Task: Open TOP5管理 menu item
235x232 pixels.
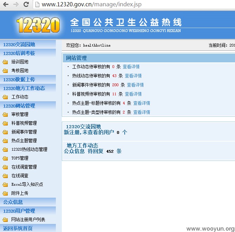Action: pos(20,158)
